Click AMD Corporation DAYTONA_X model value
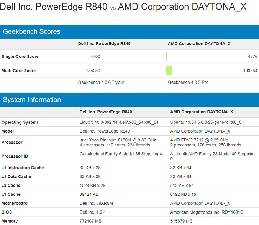Image resolution: width=259 pixels, height=225 pixels. tap(200, 131)
